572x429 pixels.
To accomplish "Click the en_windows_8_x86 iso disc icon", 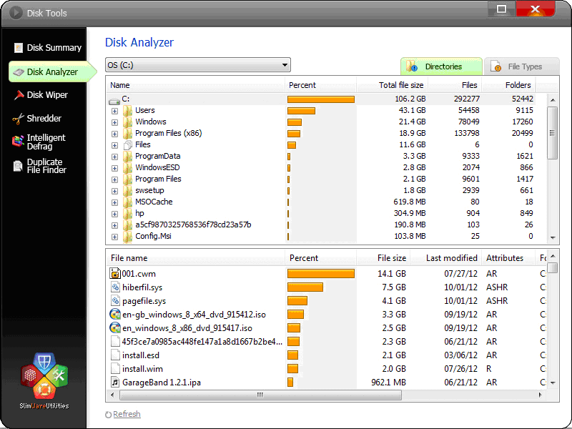I will coord(115,327).
